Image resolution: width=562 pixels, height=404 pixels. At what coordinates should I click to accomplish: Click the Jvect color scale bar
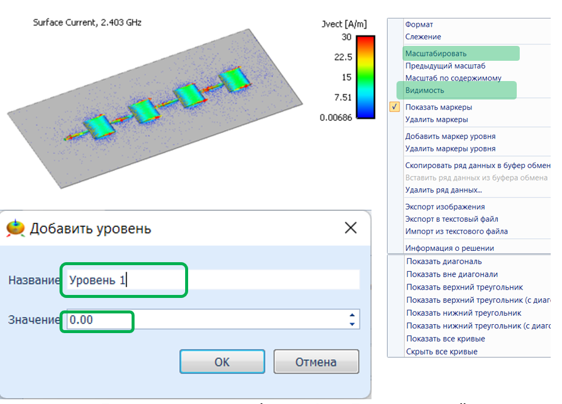pyautogui.click(x=365, y=77)
